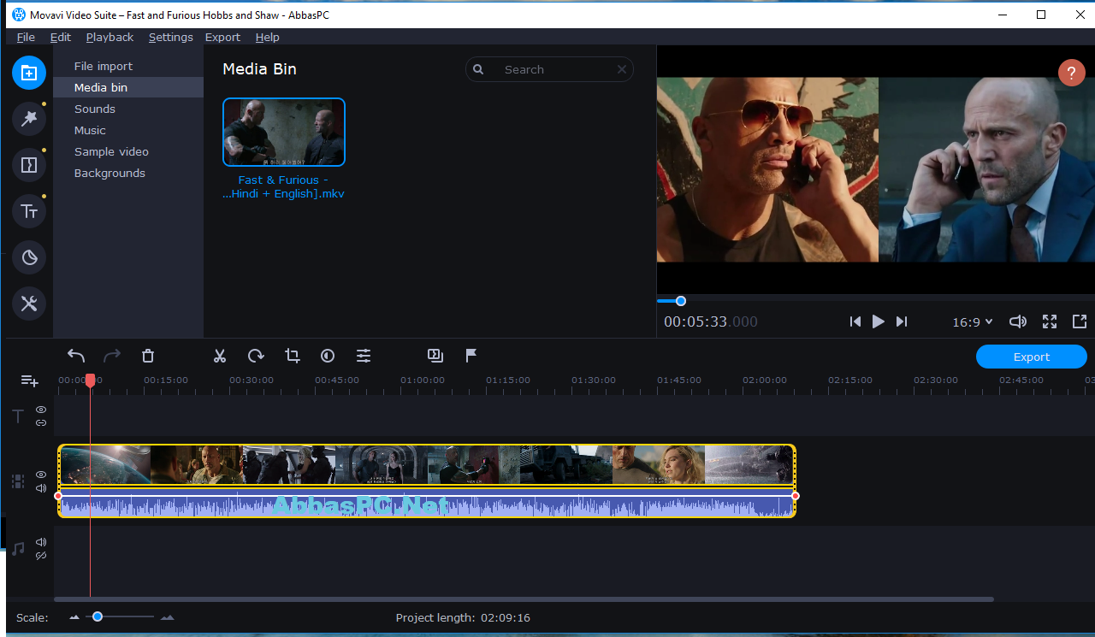This screenshot has height=637, width=1095.
Task: Click the red clip volume handle at end
Action: click(796, 496)
